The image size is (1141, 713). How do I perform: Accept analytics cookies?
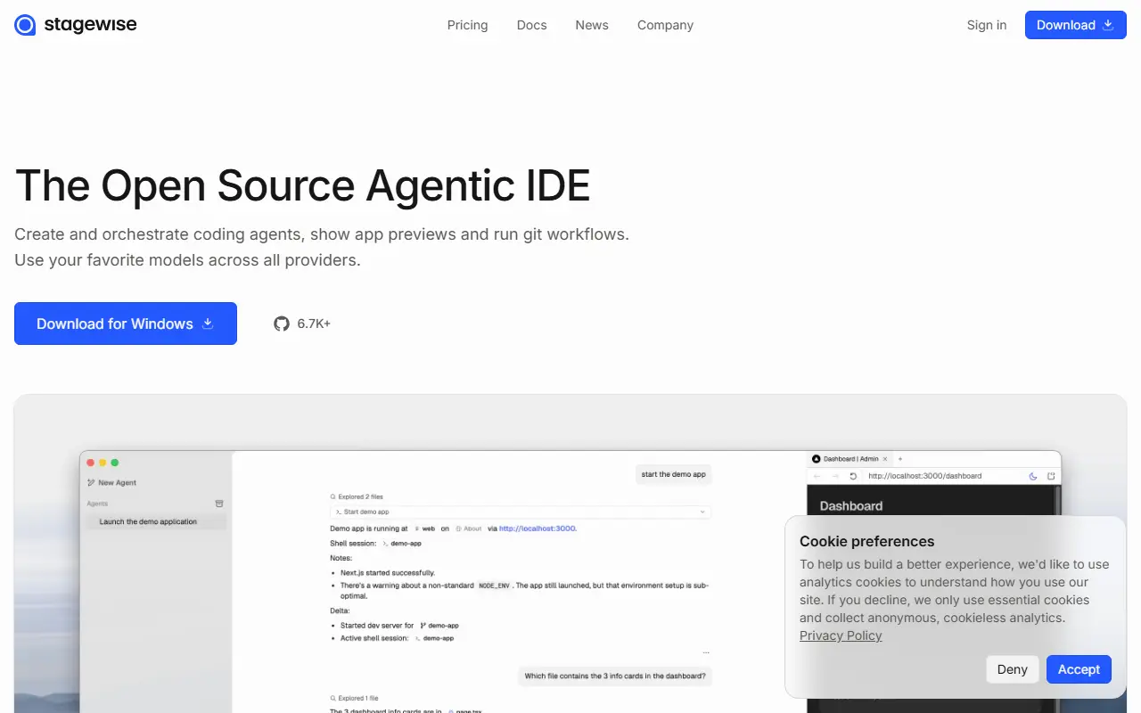[1079, 669]
